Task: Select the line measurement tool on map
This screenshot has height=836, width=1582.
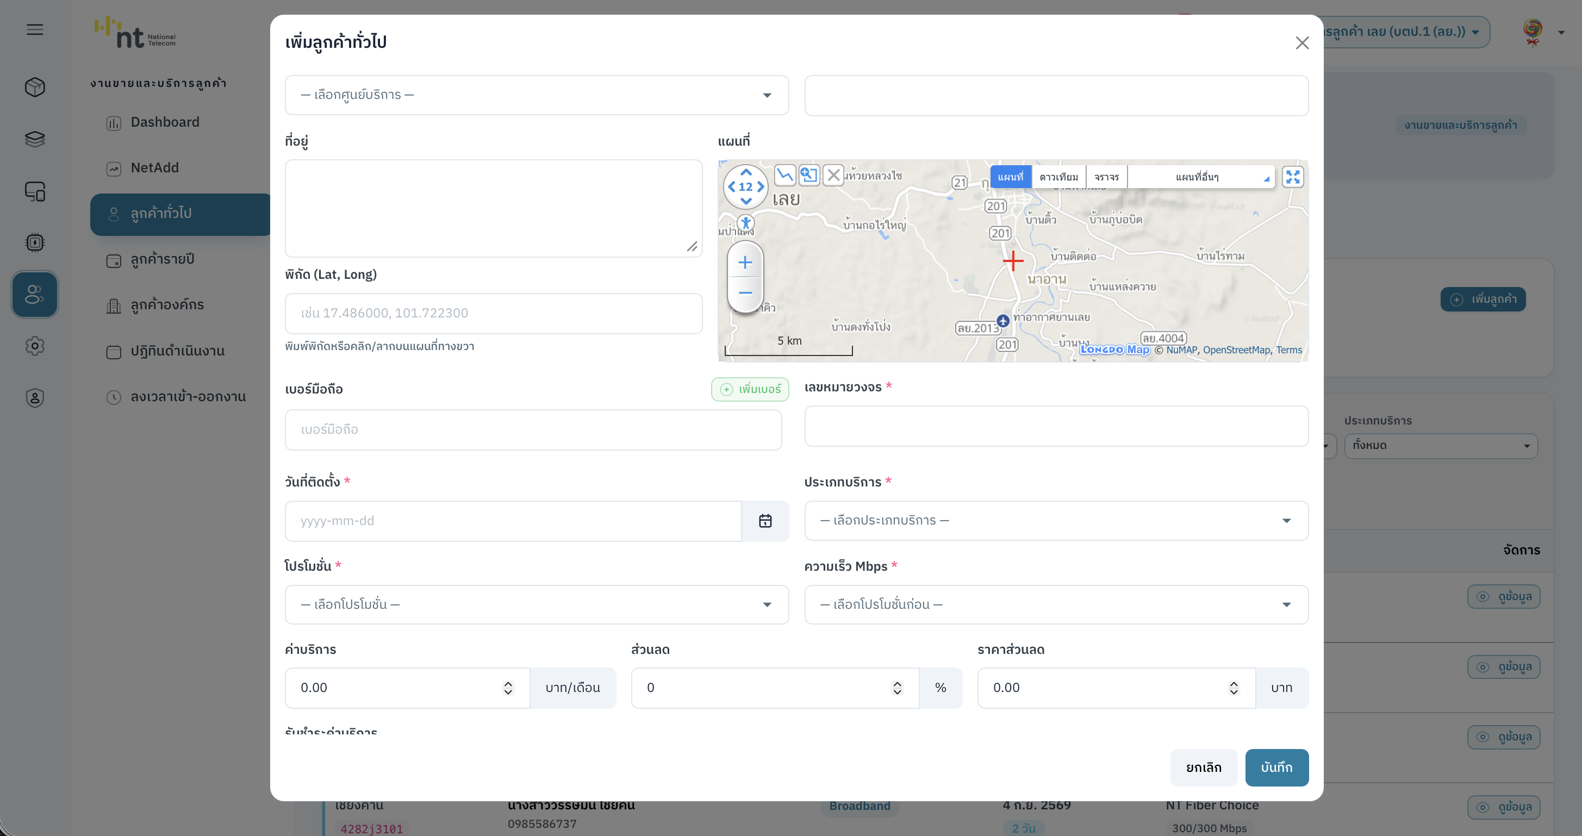Action: 784,175
